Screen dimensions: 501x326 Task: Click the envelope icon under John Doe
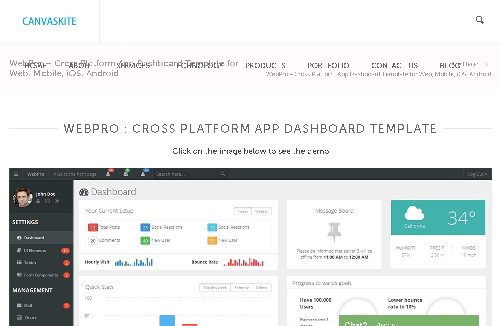pos(47,201)
